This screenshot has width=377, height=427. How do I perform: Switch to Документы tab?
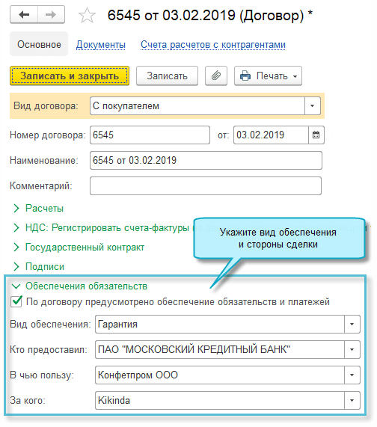click(x=101, y=45)
